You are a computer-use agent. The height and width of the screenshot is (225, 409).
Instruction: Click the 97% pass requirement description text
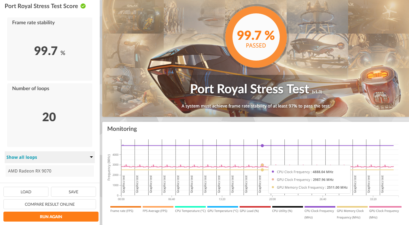pos(255,106)
